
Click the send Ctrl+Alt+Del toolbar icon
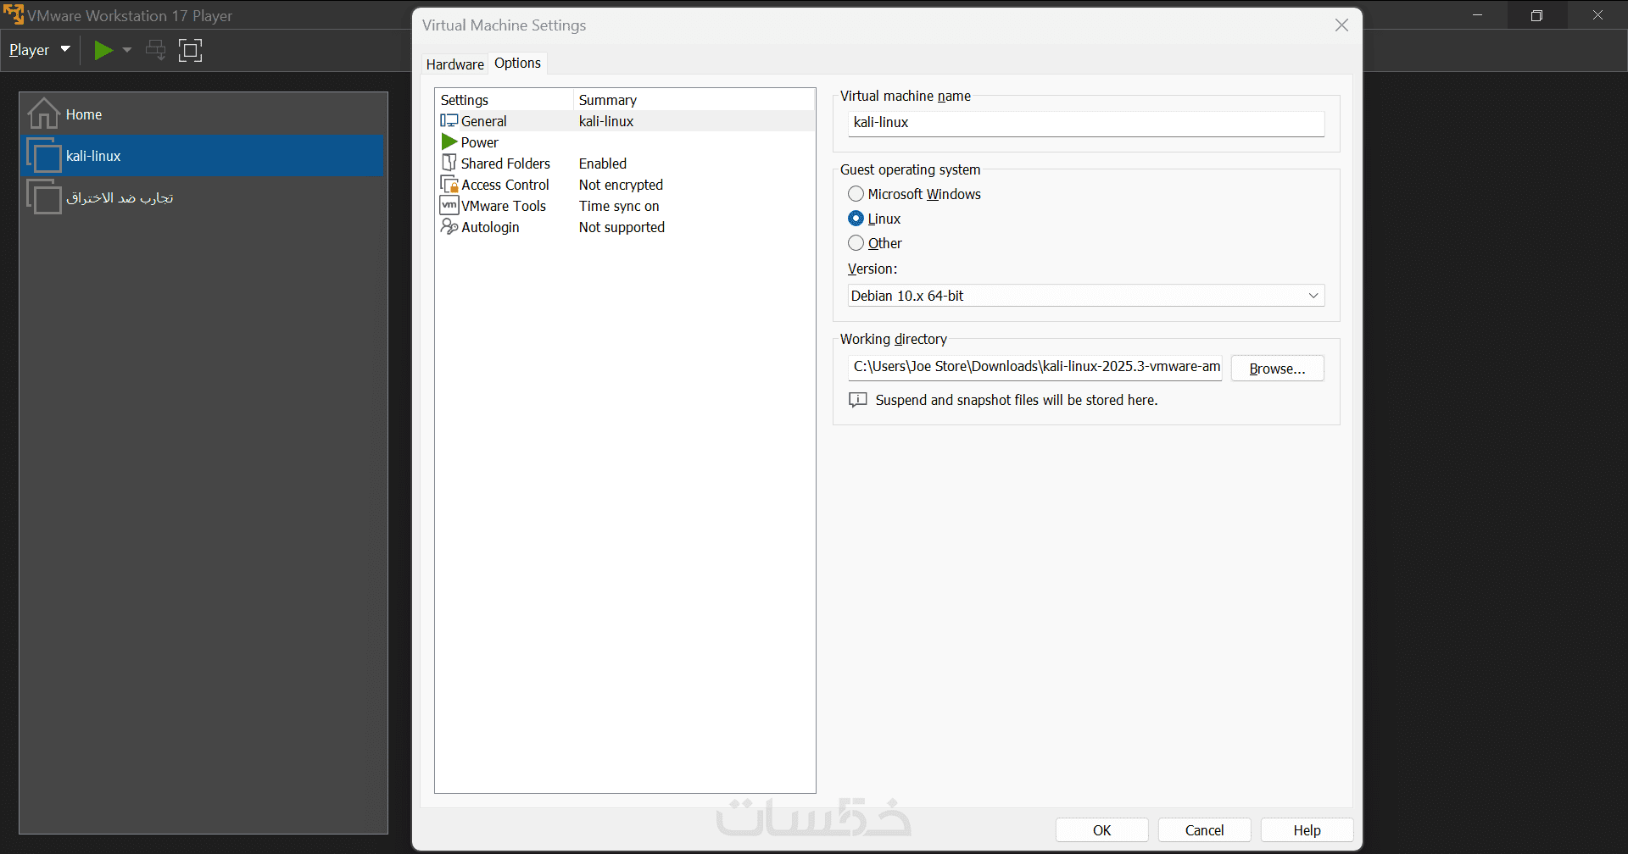155,51
